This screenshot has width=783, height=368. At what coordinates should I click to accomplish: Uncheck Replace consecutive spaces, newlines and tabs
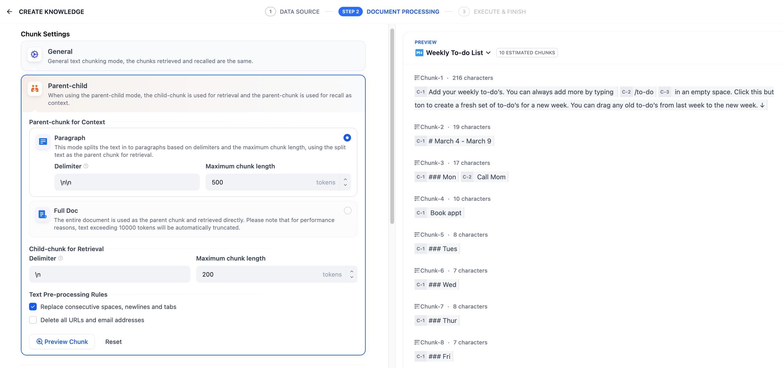click(33, 307)
